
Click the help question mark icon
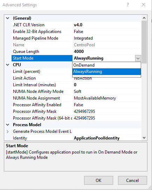[128, 5]
